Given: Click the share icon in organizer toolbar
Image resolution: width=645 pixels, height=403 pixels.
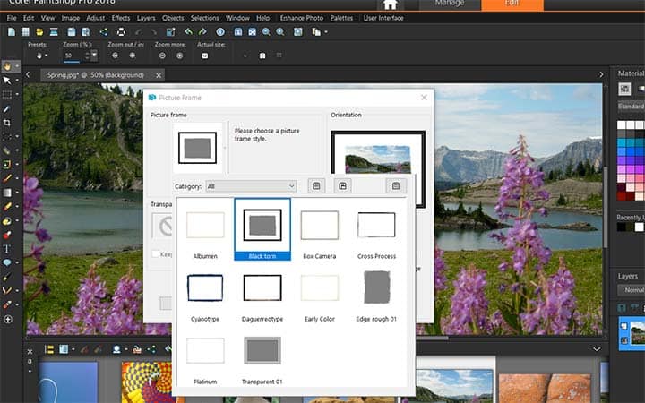Looking at the screenshot, I should point(151,349).
